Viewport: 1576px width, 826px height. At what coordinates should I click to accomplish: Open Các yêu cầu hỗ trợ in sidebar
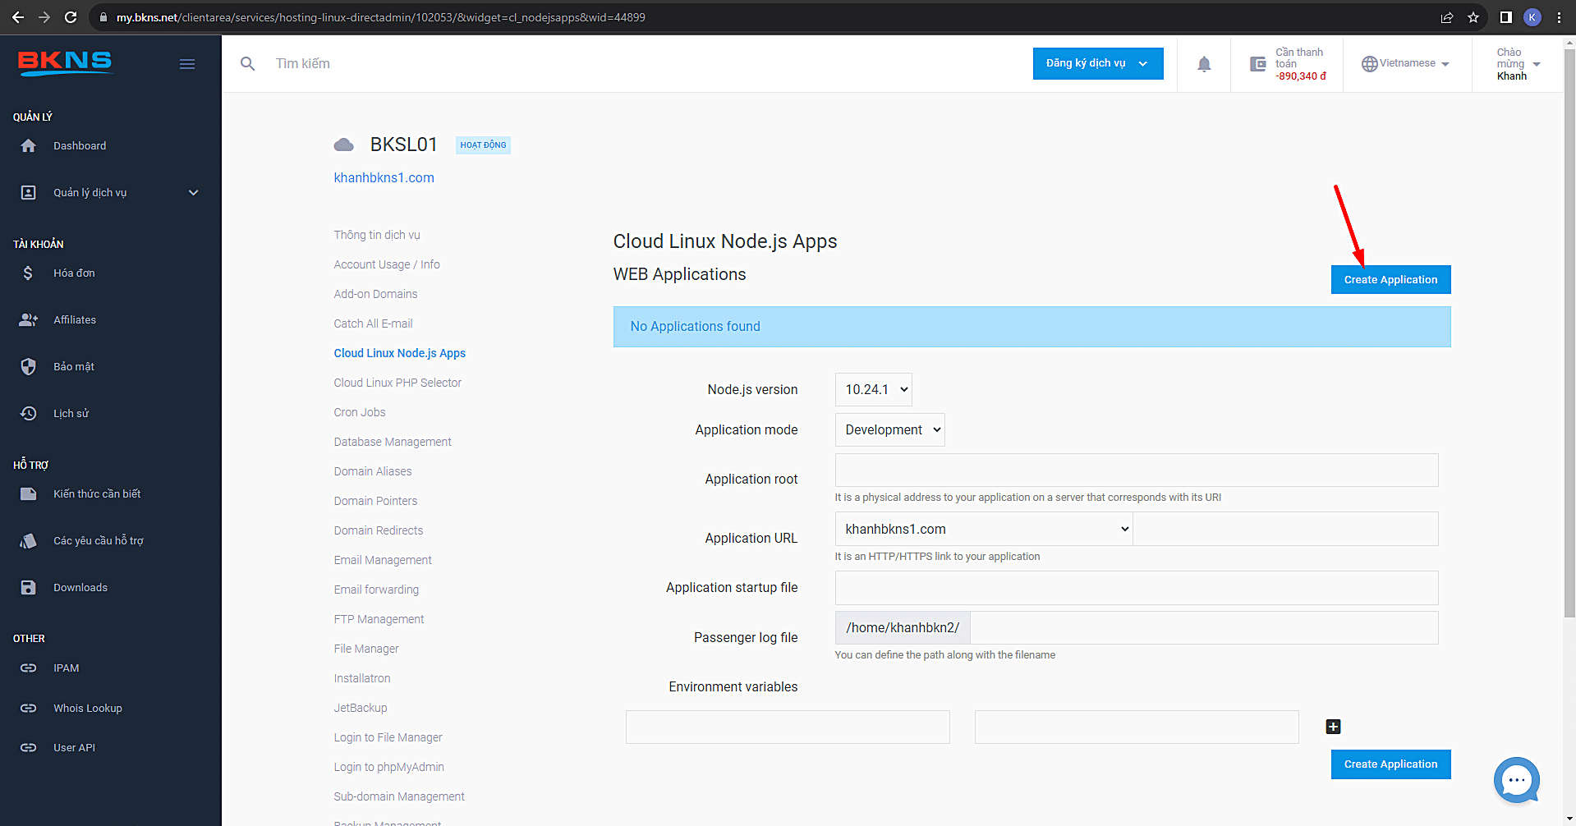(99, 540)
